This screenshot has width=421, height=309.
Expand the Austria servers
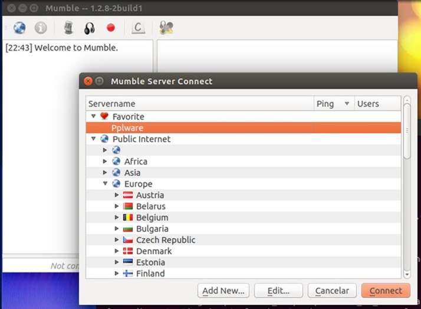pyautogui.click(x=117, y=195)
